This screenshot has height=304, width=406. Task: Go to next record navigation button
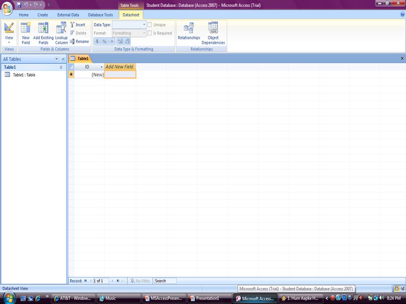tap(112, 281)
